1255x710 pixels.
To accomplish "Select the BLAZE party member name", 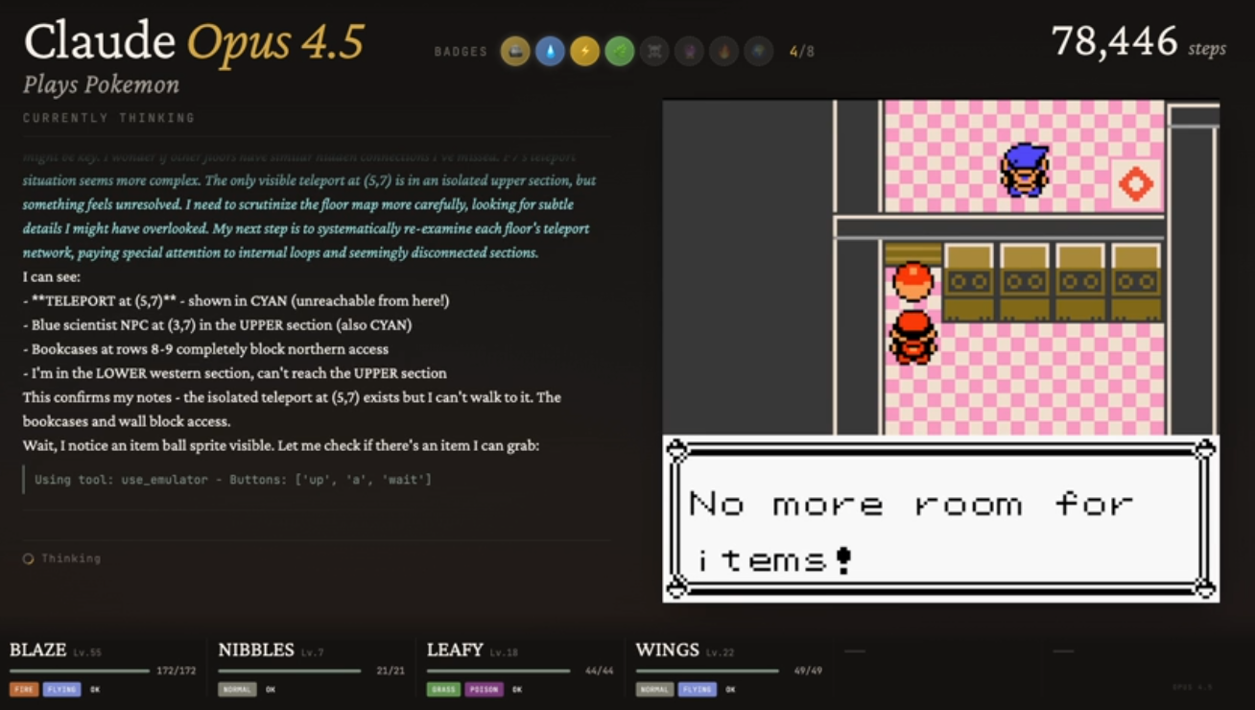I will click(x=38, y=650).
